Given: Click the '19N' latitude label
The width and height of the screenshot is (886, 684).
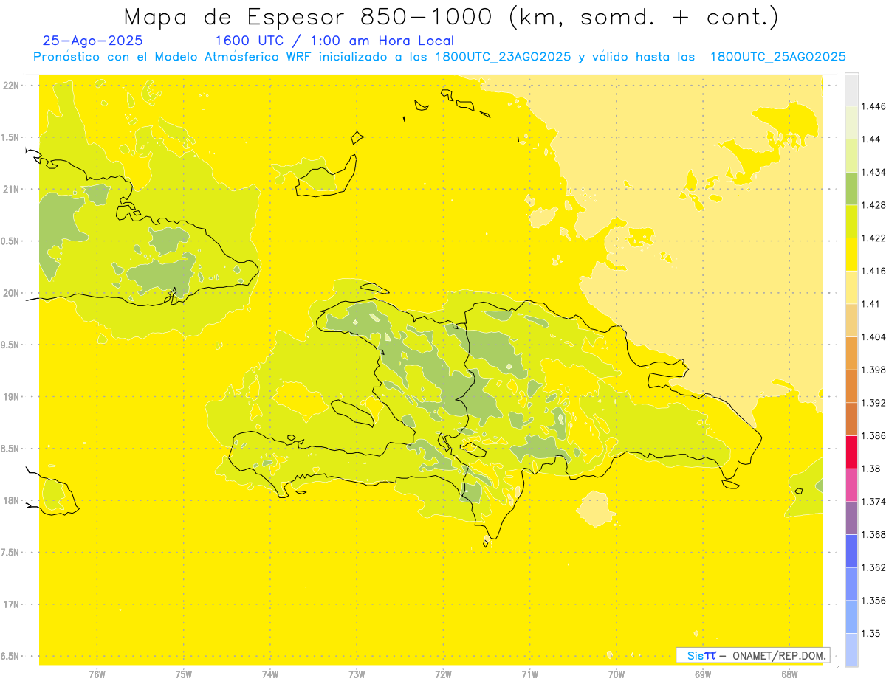Looking at the screenshot, I should (x=13, y=397).
